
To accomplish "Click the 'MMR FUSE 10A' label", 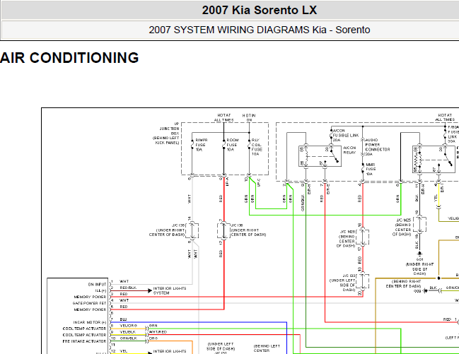I will (x=371, y=170).
